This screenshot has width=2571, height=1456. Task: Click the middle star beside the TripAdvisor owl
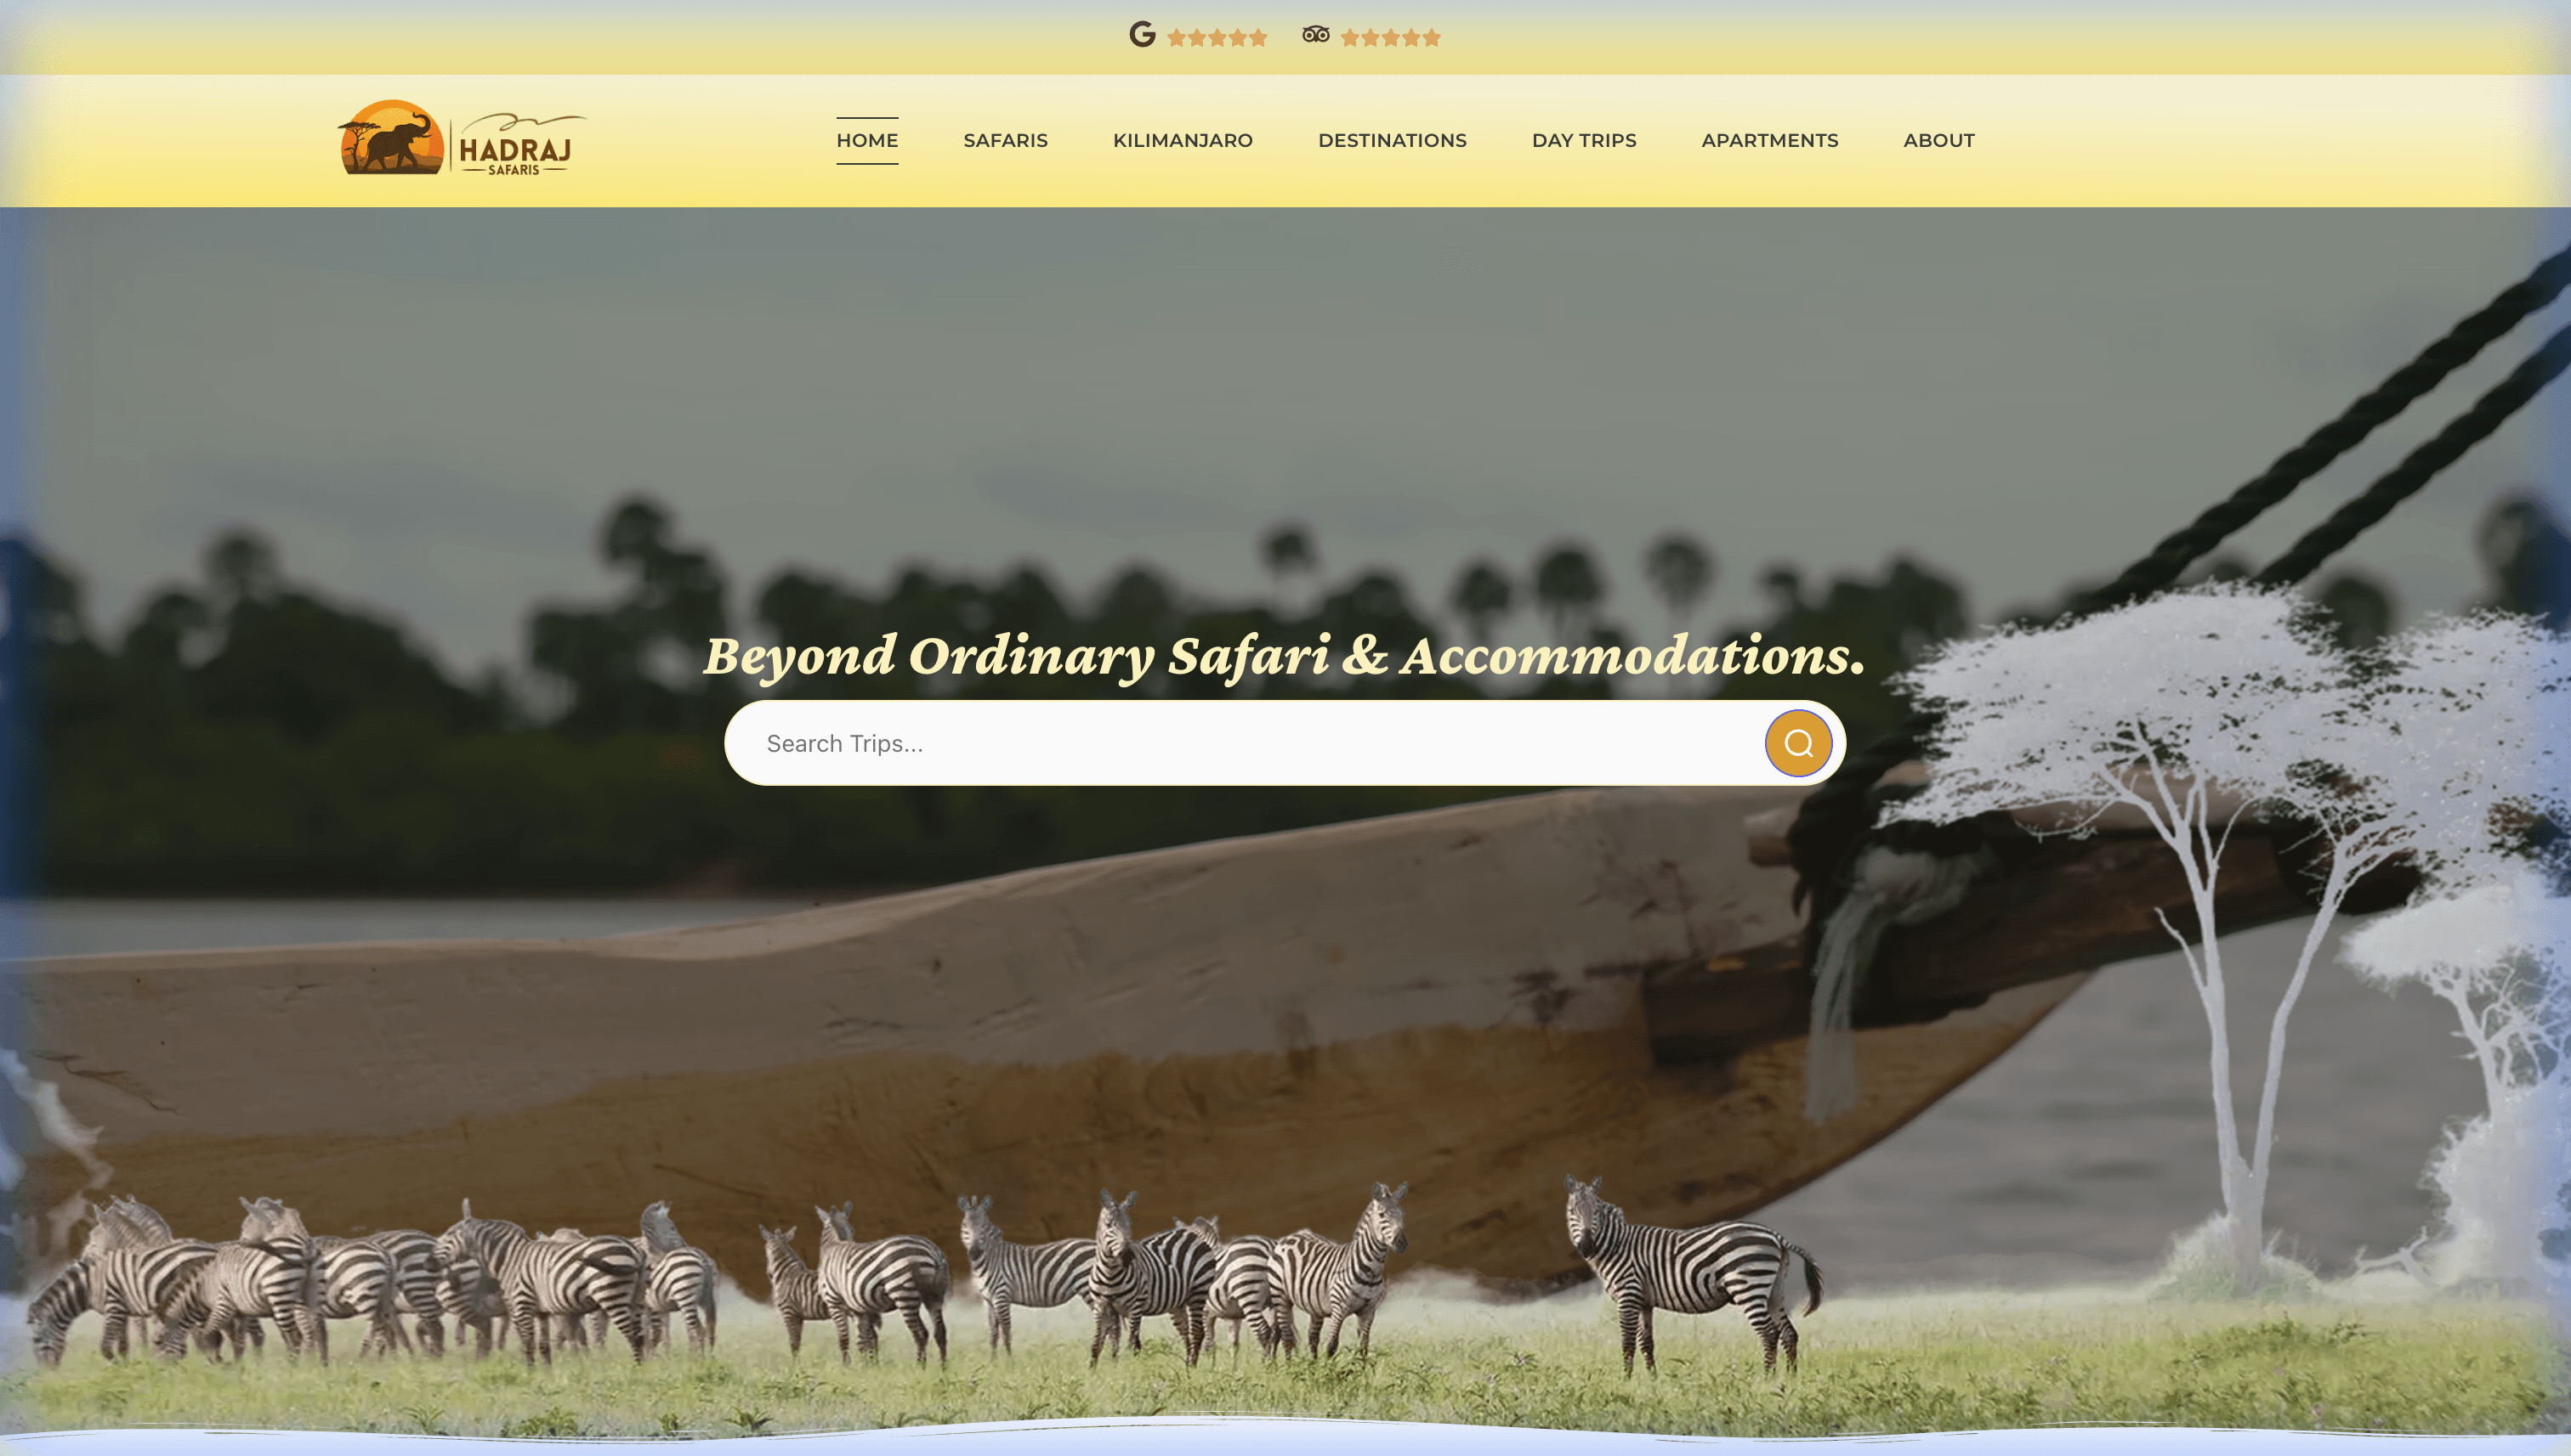(x=1391, y=37)
